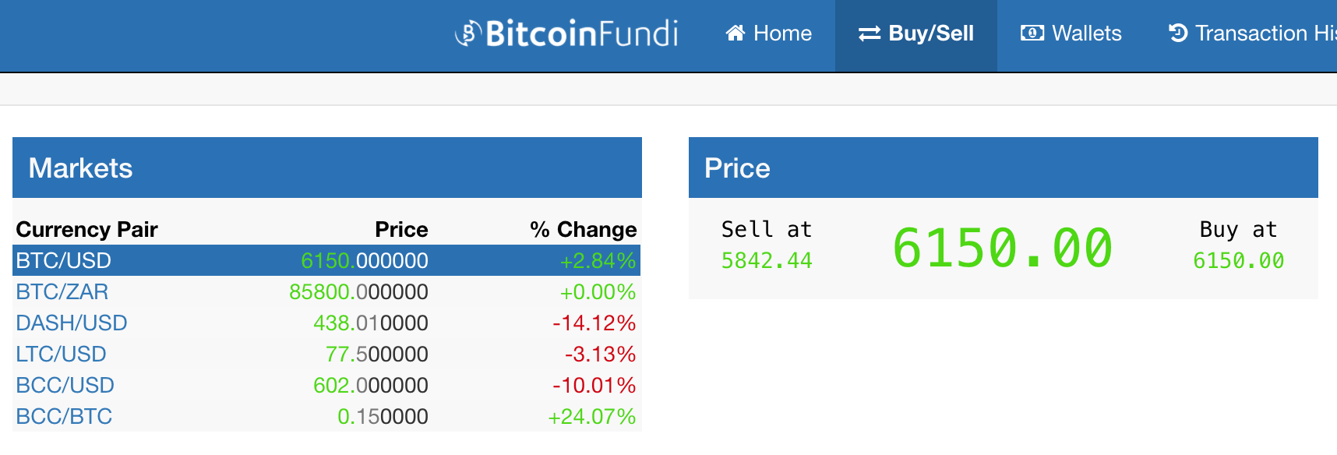Click the BitcoinFundi logo icon
Viewport: 1337px width, 455px height.
click(468, 33)
